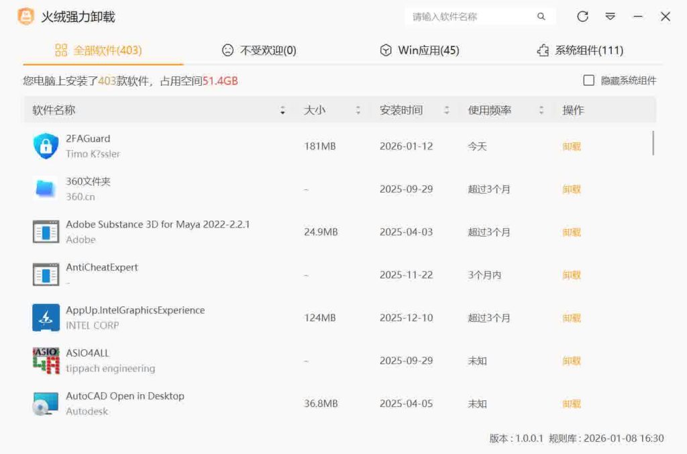The width and height of the screenshot is (687, 454).
Task: Select the AutoCAD Open in Desktop icon
Action: [44, 403]
